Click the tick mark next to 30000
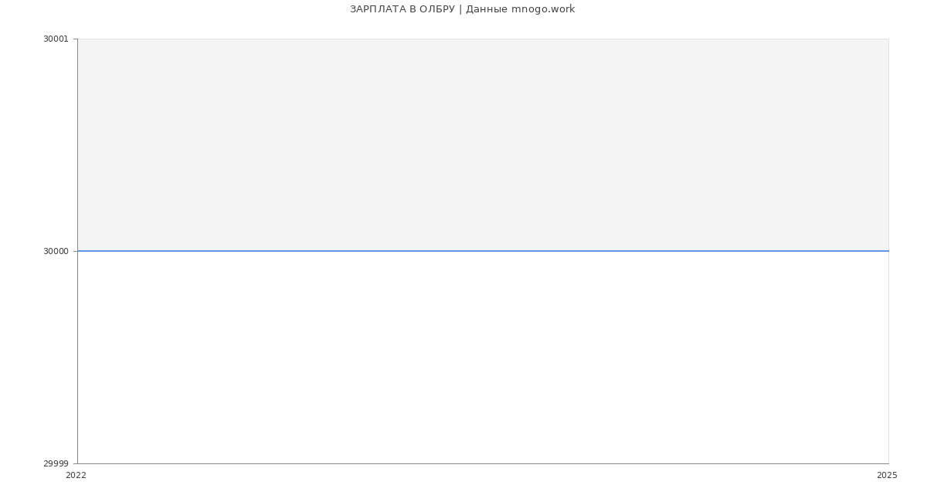Viewport: 927px width, 502px height. click(74, 251)
